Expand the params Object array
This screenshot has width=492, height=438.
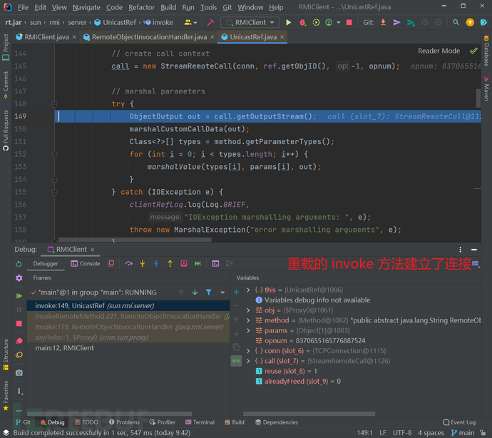[248, 330]
